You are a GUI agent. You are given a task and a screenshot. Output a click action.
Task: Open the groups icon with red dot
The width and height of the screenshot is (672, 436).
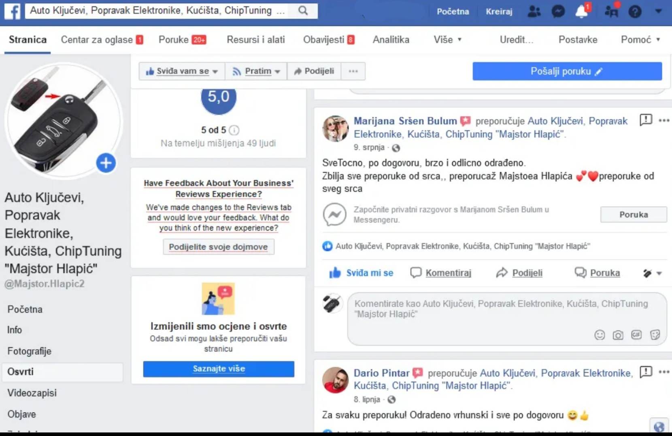(x=611, y=11)
